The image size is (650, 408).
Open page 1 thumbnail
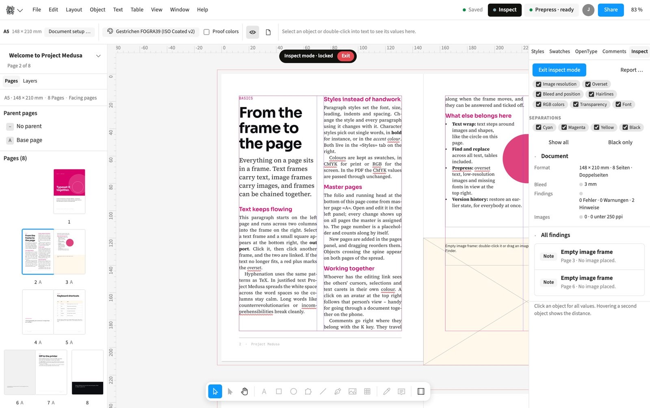(69, 192)
